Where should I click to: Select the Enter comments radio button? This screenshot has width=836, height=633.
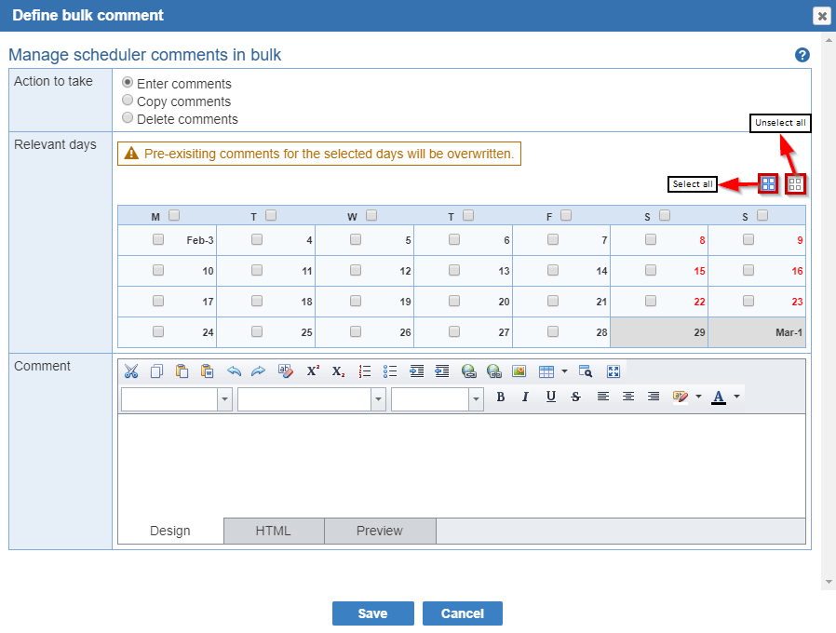point(128,83)
